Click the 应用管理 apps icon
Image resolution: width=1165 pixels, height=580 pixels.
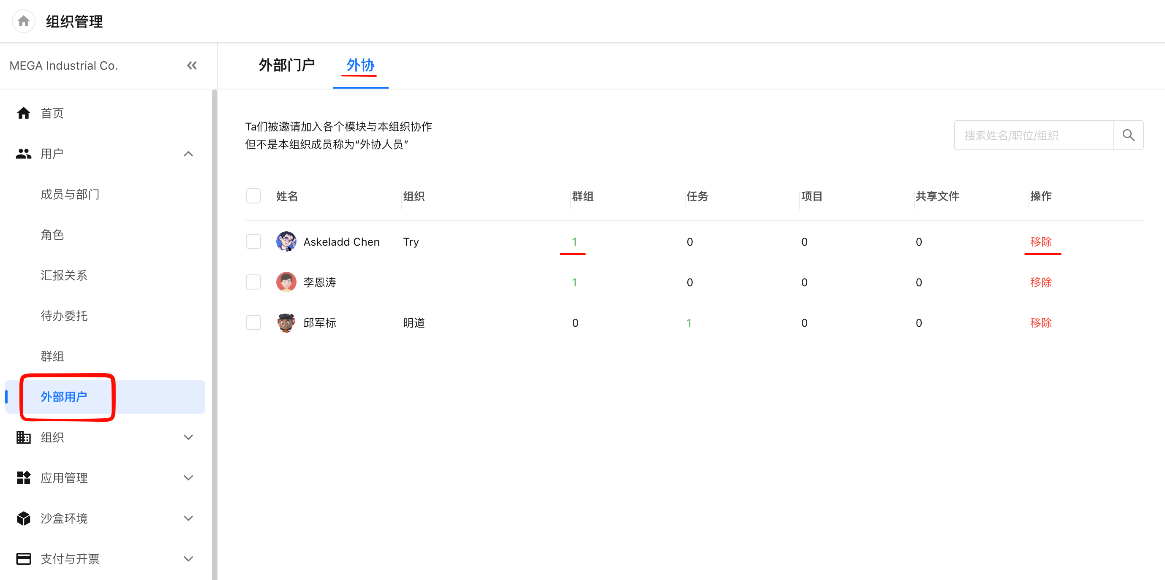click(24, 478)
